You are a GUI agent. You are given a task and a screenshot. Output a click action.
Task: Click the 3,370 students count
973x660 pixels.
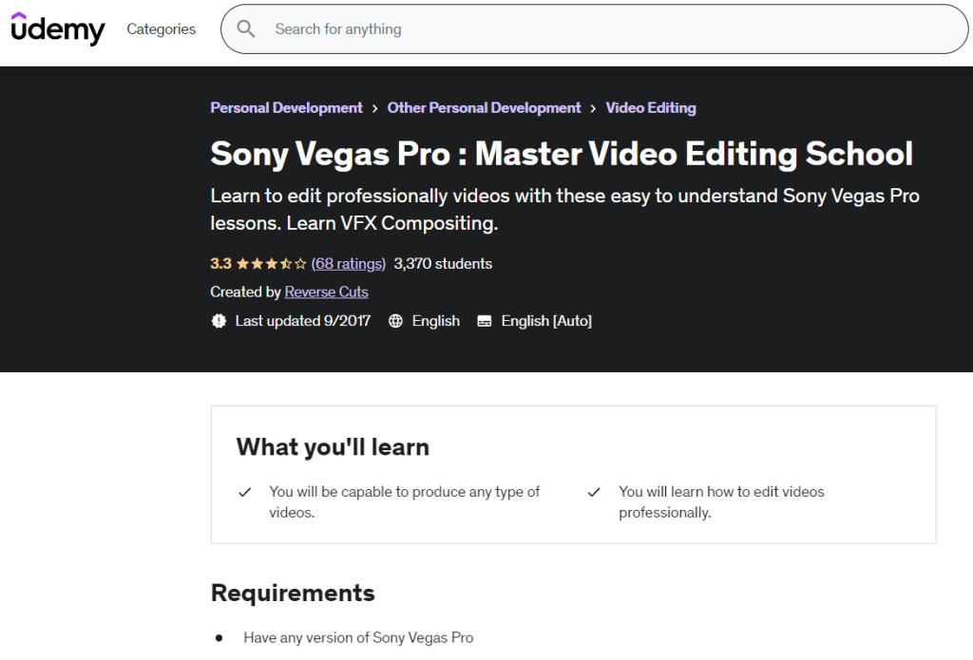(x=443, y=263)
